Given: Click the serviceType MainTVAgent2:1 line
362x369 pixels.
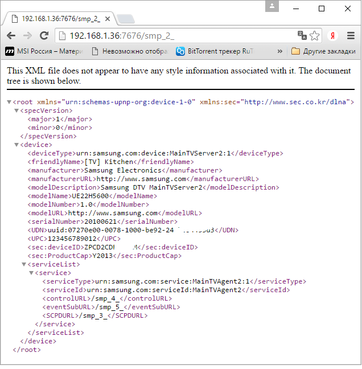Looking at the screenshot, I should pos(174,281).
